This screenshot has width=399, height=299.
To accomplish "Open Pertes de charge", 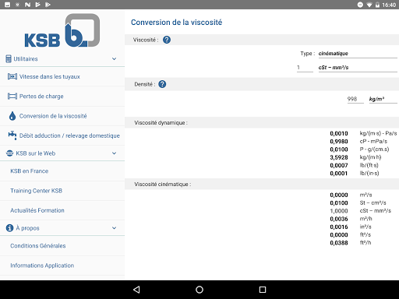I will 62,97.
